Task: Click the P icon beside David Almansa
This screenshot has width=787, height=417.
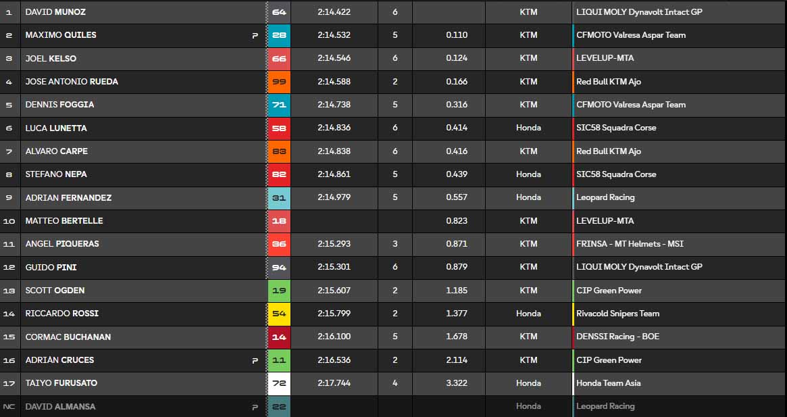Action: pyautogui.click(x=255, y=407)
